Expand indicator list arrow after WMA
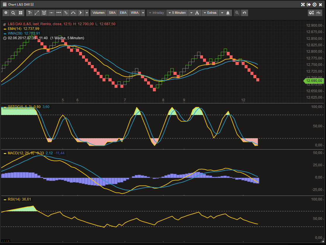 point(143,13)
